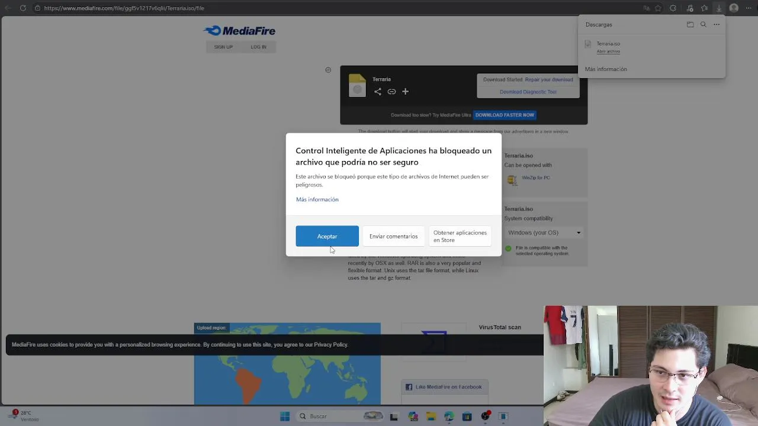Click the Aceptar button in the dialog

coord(327,236)
